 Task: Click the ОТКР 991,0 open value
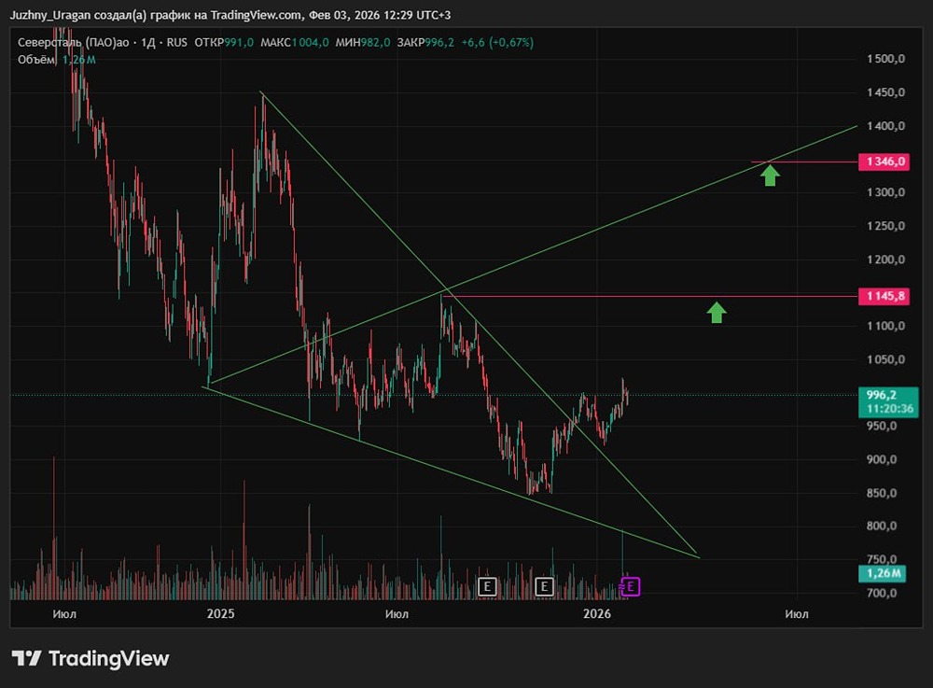coord(224,42)
